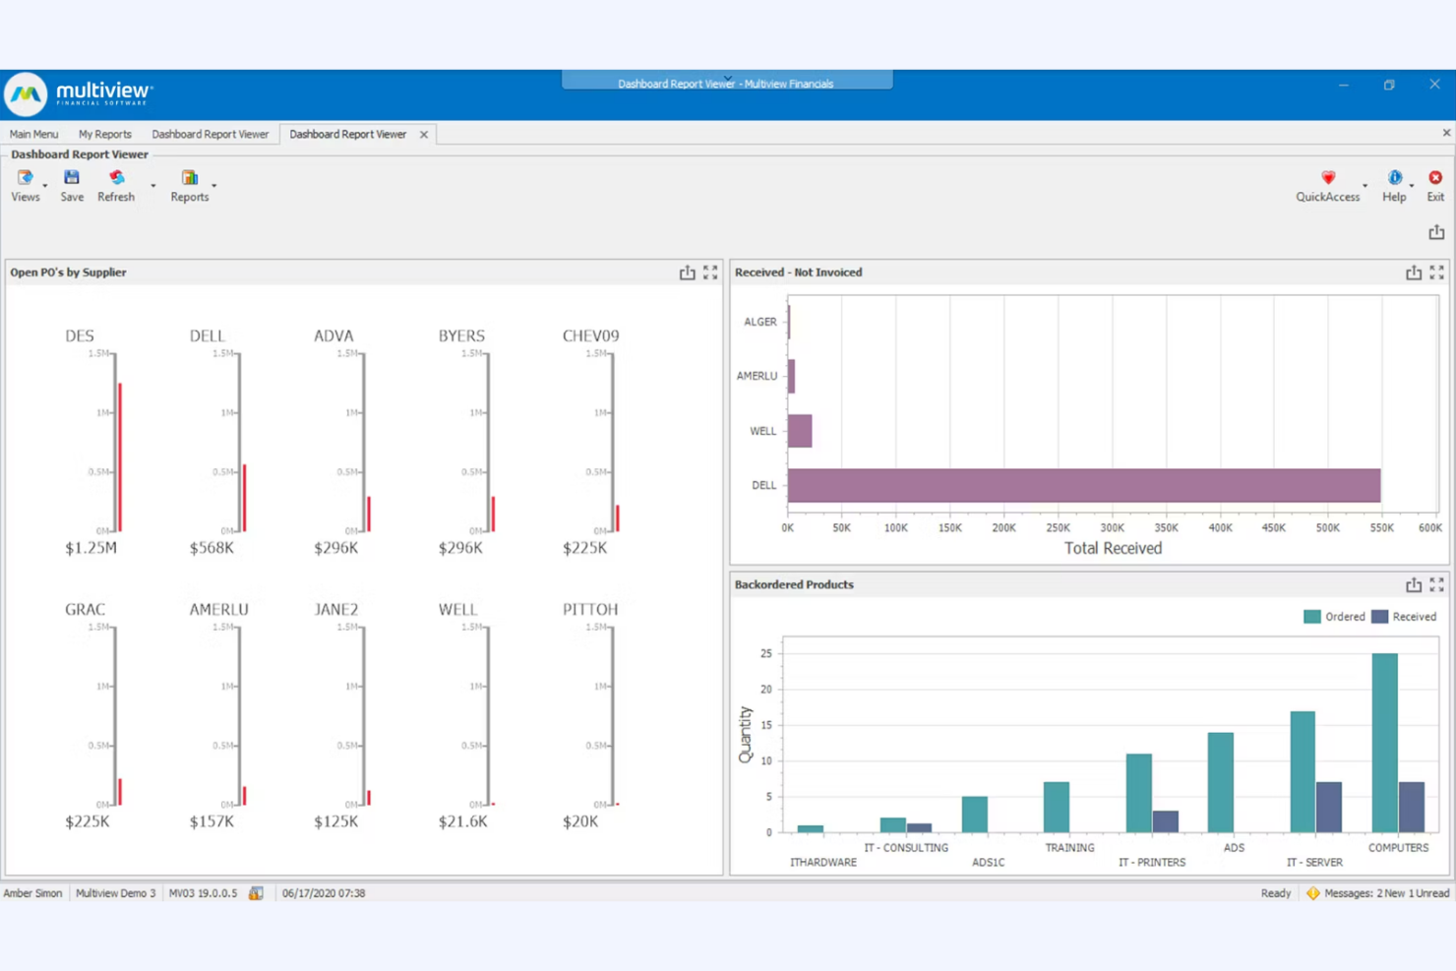Viewport: 1456px width, 971px height.
Task: Expand the QuickAccess dropdown arrow
Action: (x=1365, y=186)
